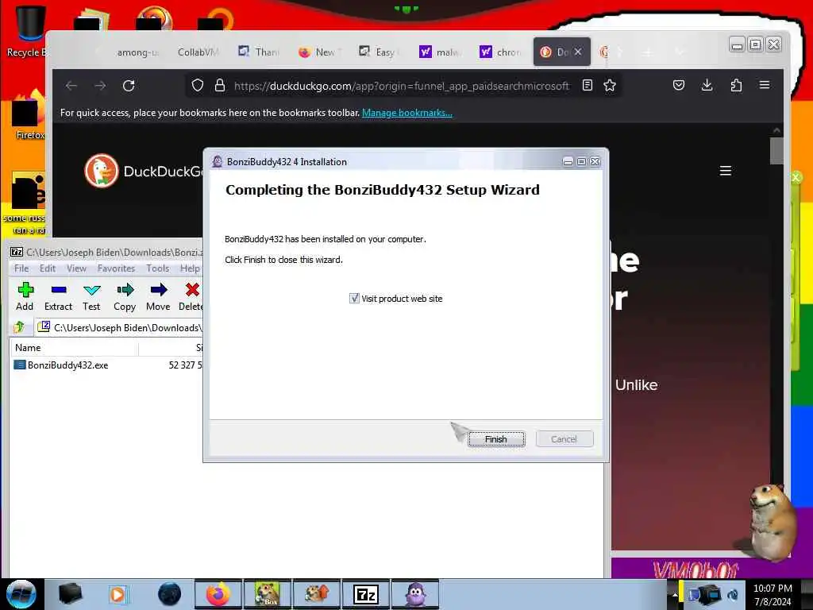The height and width of the screenshot is (610, 813).
Task: Click the 7-Zip Add toolbar button
Action: (x=25, y=297)
